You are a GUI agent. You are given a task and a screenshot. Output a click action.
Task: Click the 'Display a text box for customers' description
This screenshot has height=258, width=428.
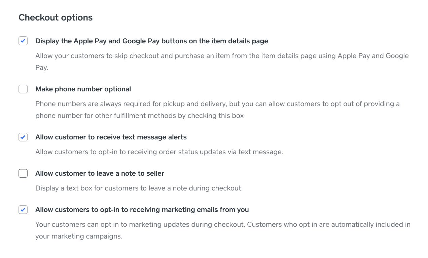click(x=139, y=188)
